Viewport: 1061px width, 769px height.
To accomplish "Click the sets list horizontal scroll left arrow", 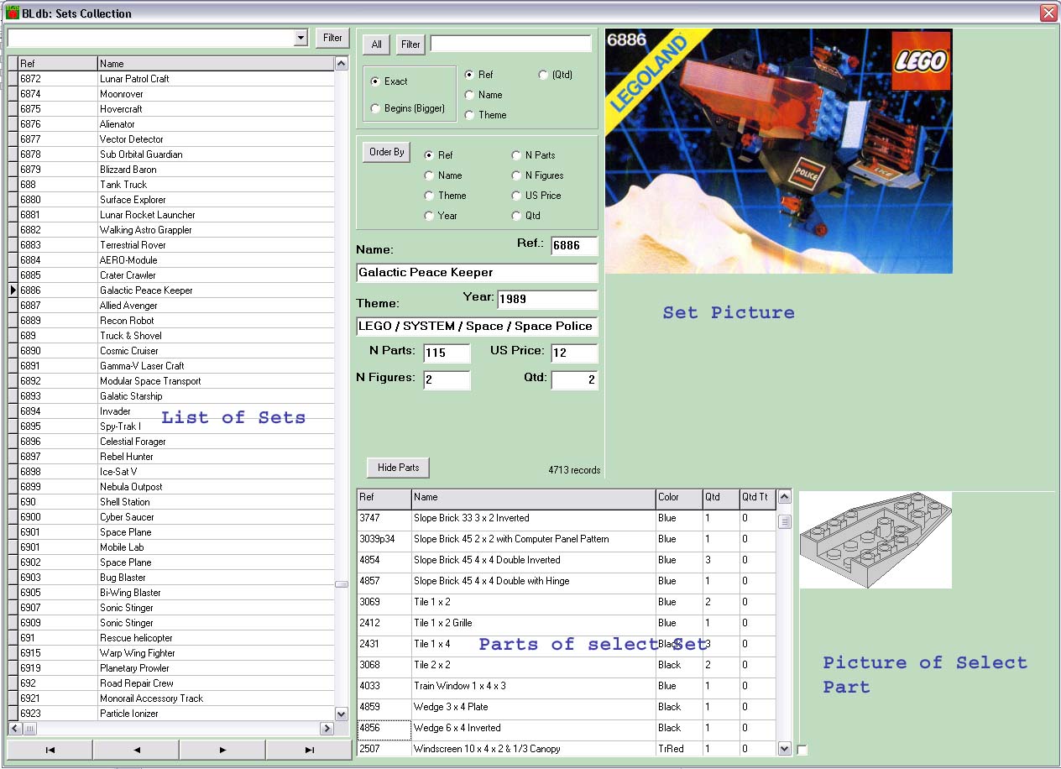I will pyautogui.click(x=15, y=728).
